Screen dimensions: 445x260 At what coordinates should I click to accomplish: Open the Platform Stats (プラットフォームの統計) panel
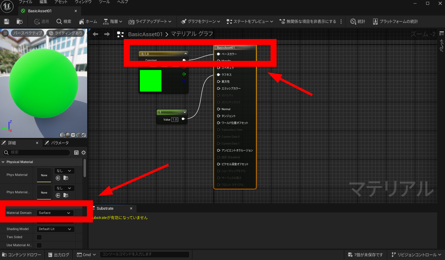point(395,22)
